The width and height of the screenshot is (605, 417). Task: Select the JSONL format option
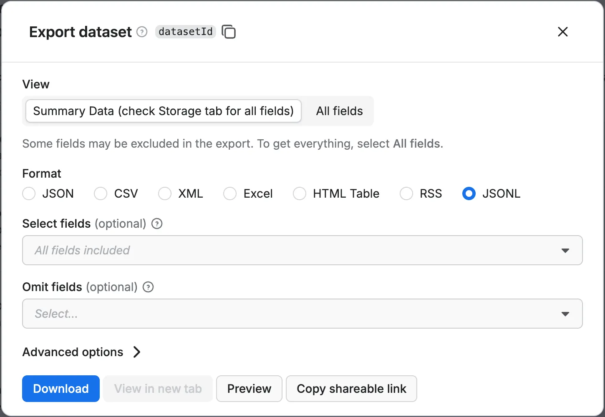(x=469, y=193)
